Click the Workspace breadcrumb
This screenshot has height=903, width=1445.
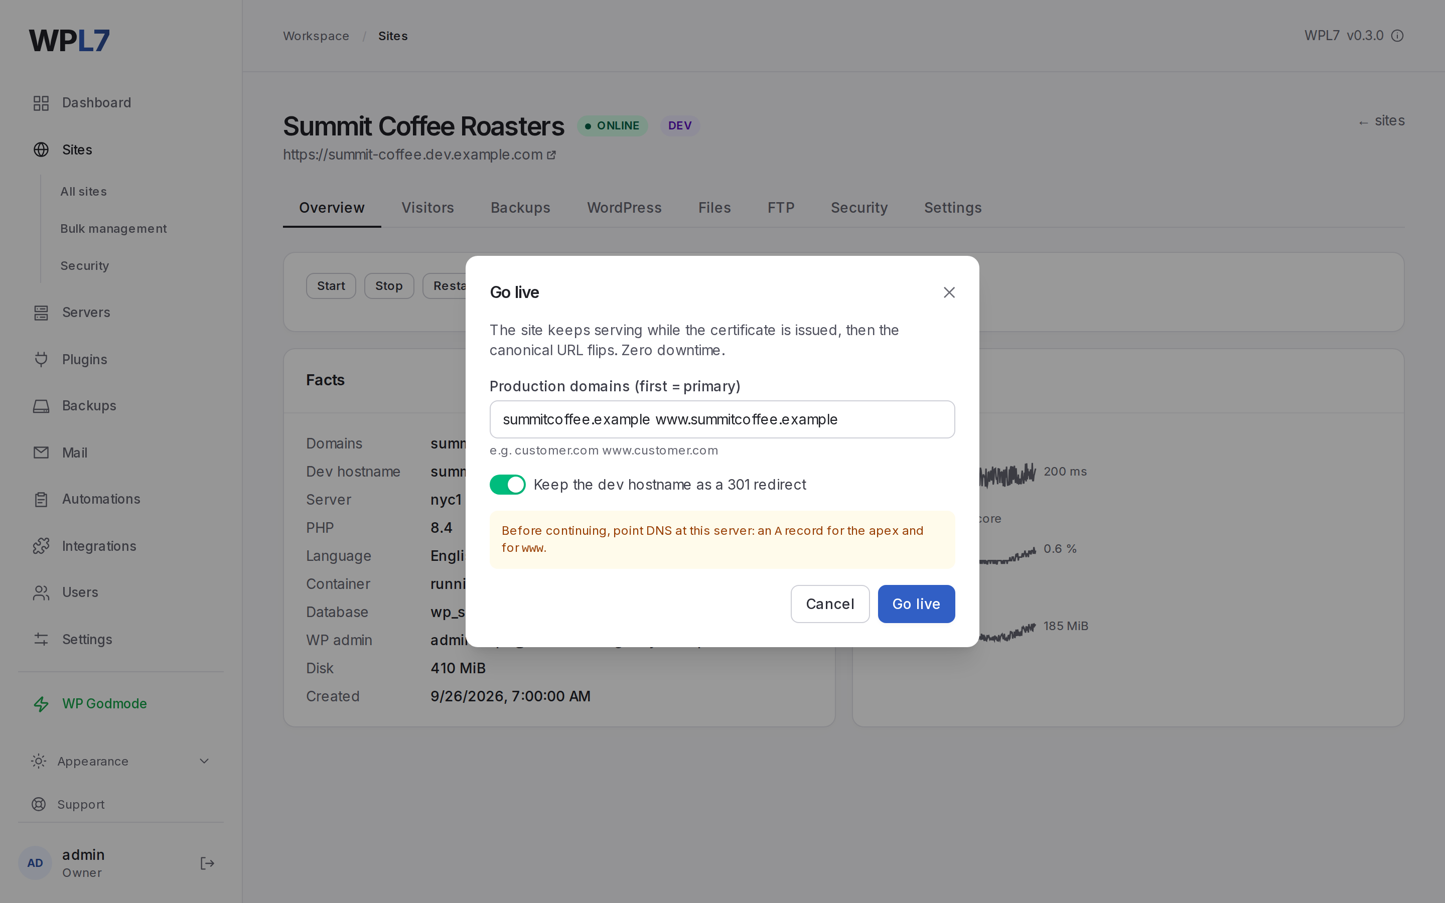(x=316, y=36)
